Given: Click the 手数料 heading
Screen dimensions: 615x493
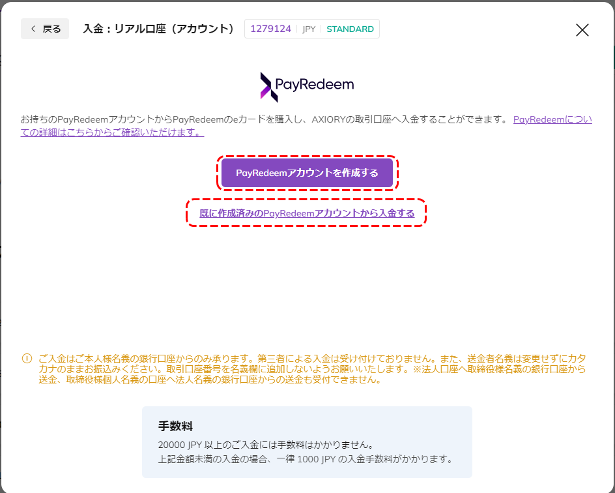Looking at the screenshot, I should click(175, 426).
